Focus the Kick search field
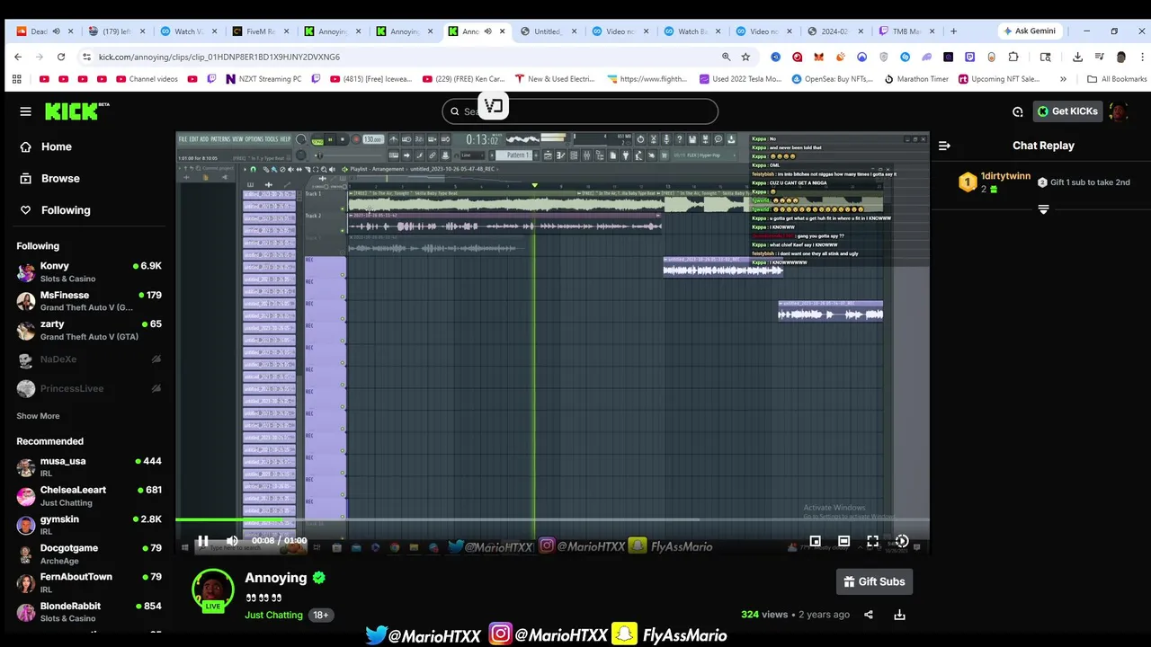The width and height of the screenshot is (1151, 647). [x=580, y=111]
